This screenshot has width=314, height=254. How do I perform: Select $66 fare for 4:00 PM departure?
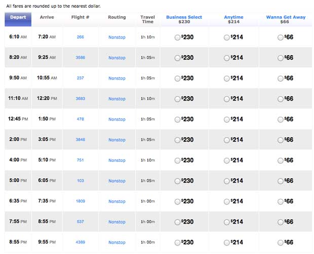point(281,160)
